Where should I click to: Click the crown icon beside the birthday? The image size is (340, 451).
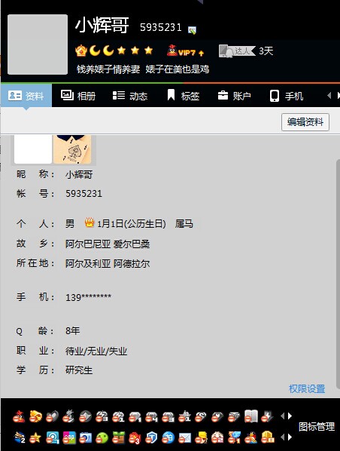[90, 222]
